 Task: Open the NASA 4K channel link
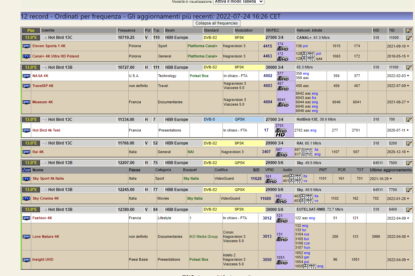(40, 76)
